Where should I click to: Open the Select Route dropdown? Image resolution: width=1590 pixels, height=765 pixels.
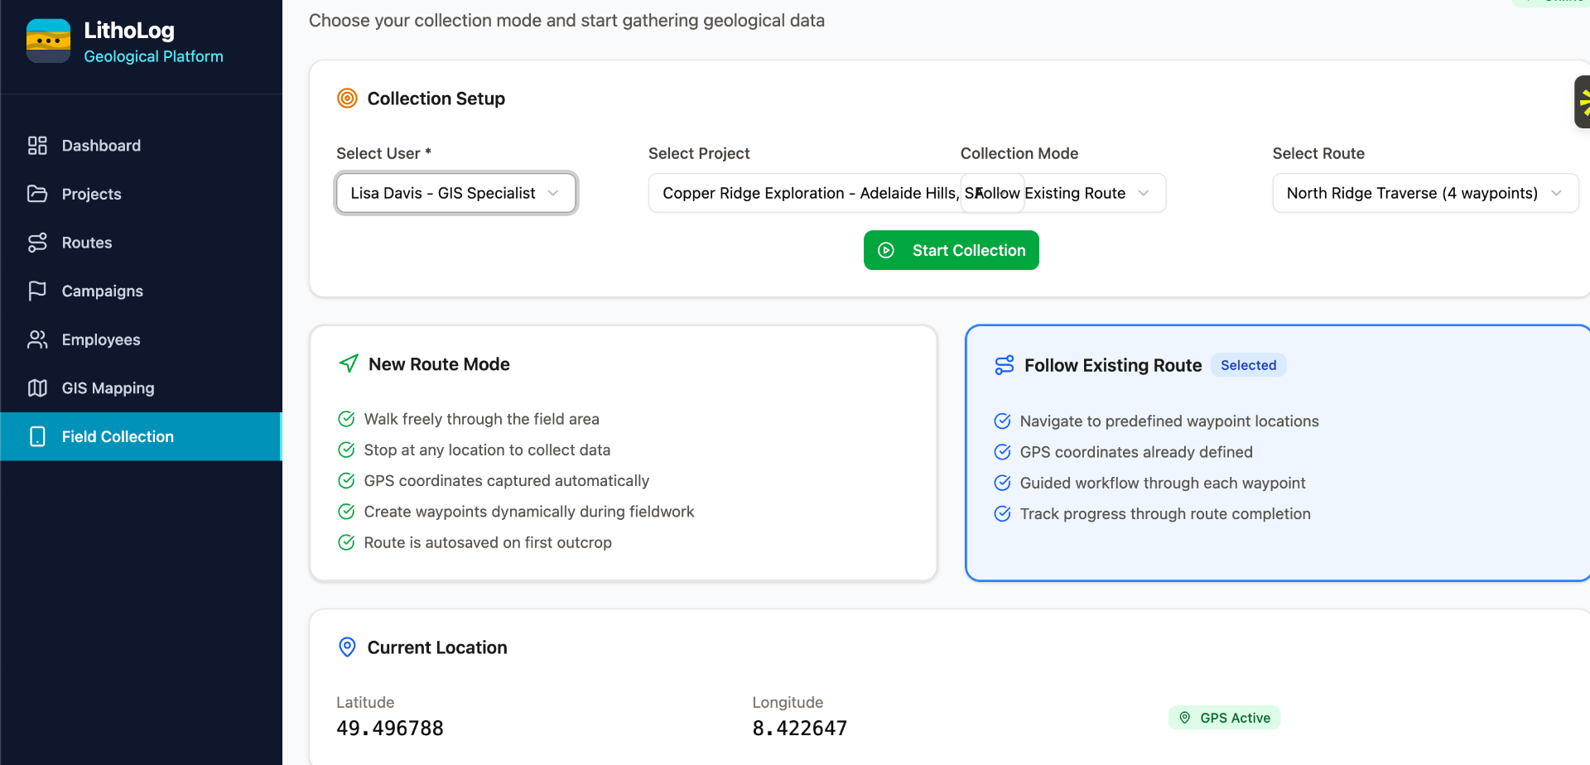pyautogui.click(x=1425, y=193)
